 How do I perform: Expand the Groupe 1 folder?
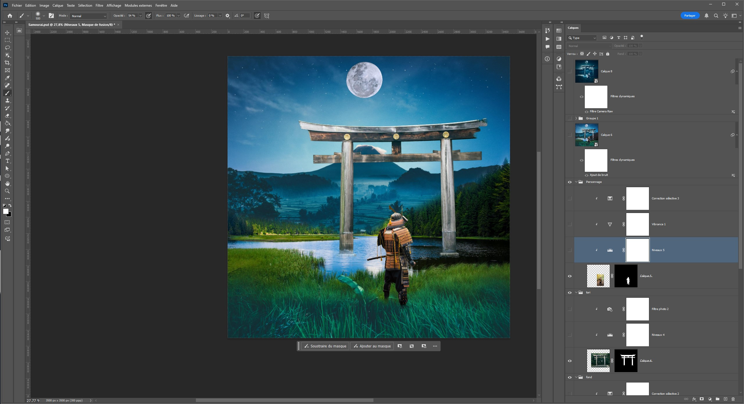(576, 118)
